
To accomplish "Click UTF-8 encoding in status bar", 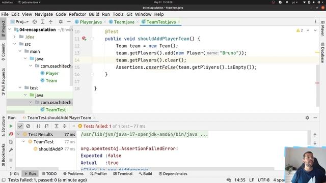I will (263, 180).
